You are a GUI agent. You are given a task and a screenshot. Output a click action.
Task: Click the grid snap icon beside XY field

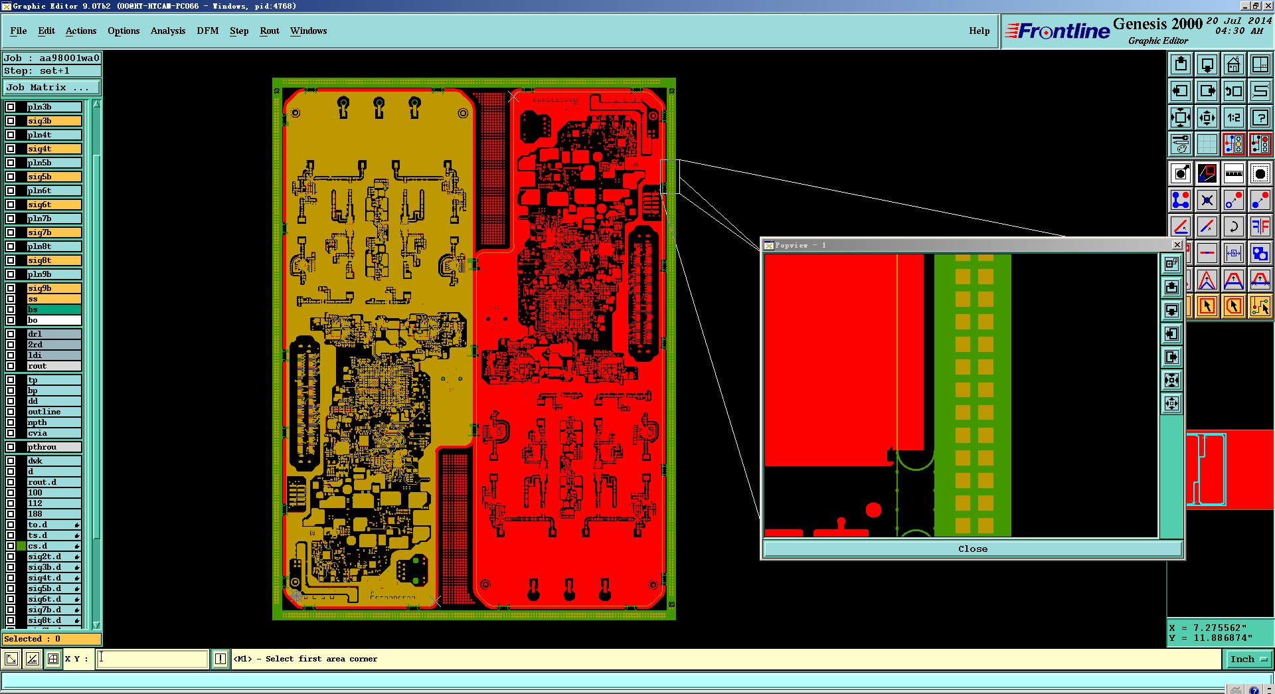pos(53,659)
